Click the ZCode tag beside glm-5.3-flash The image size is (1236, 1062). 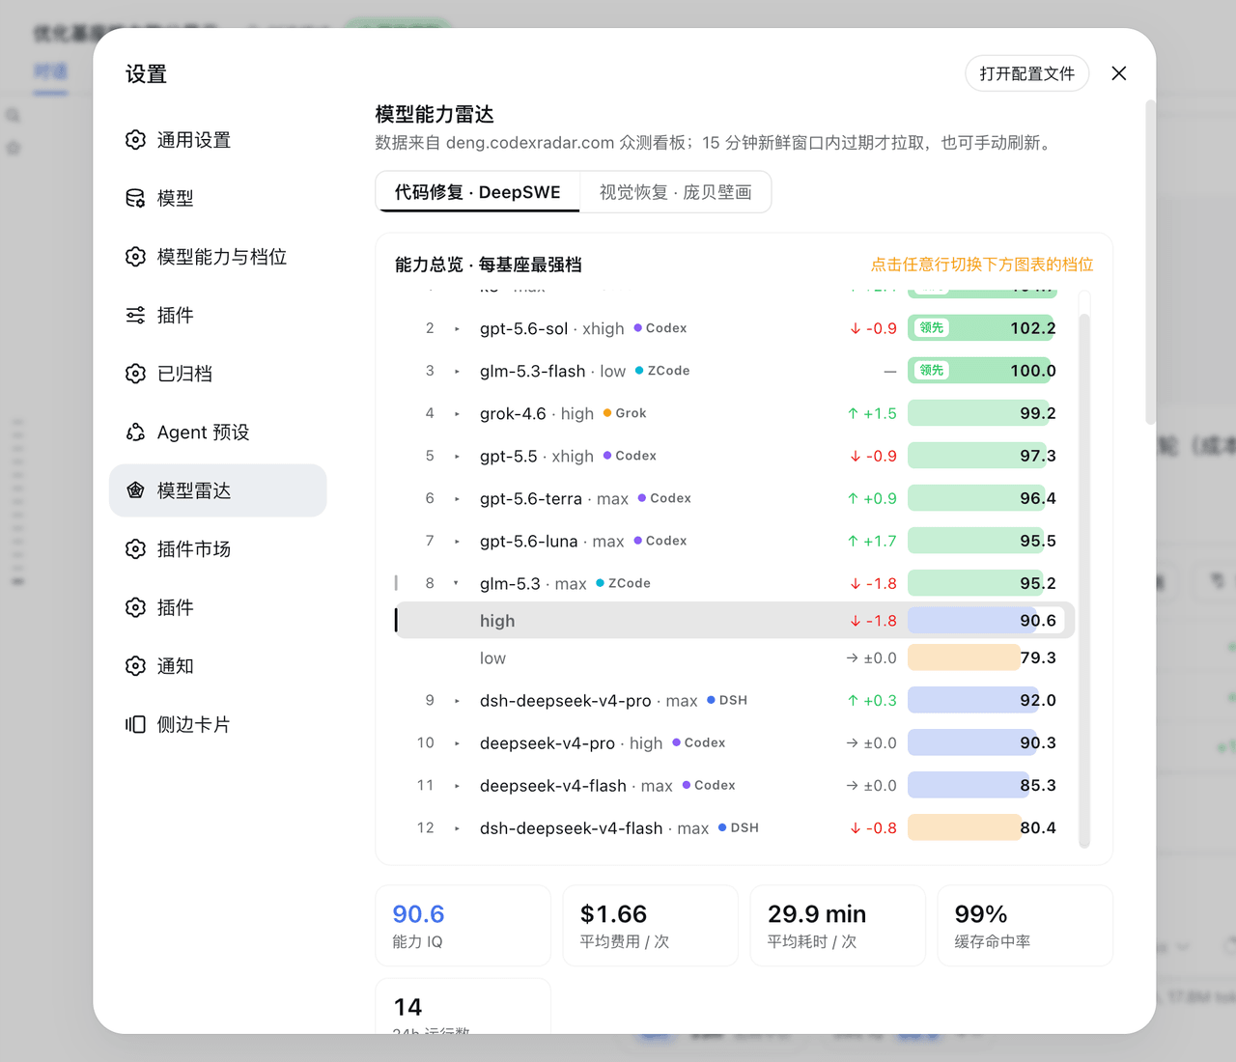pos(662,371)
